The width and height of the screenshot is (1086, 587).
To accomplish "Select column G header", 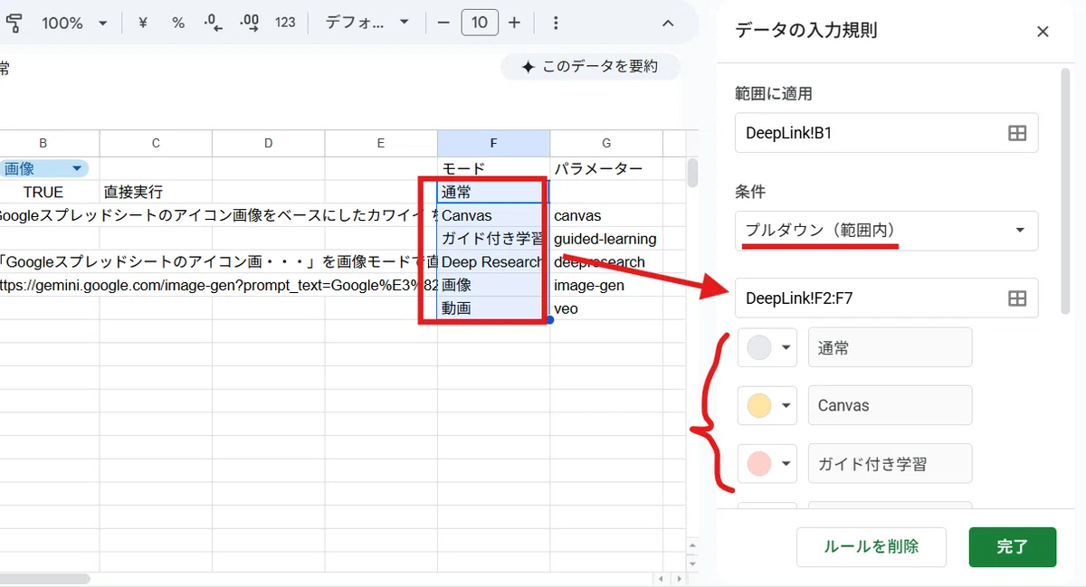I will click(x=606, y=143).
